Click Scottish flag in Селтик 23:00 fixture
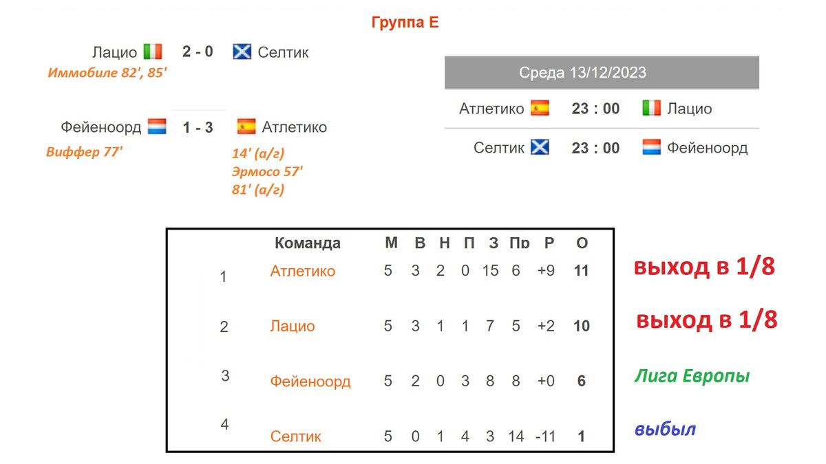Screen dimensions: 826x464 [540, 147]
